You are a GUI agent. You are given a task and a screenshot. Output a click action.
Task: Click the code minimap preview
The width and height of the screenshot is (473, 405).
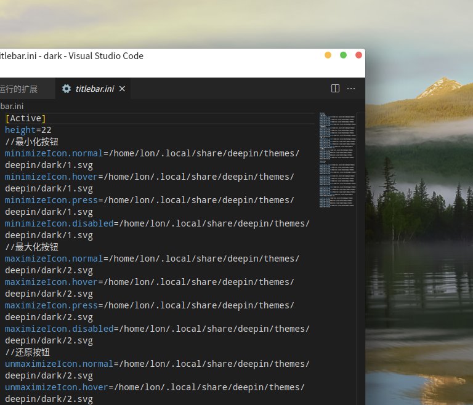tap(338, 160)
